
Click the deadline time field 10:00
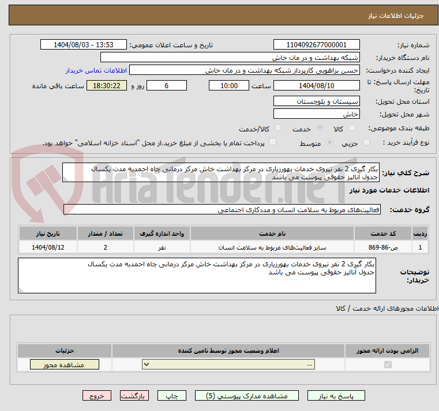(x=229, y=86)
